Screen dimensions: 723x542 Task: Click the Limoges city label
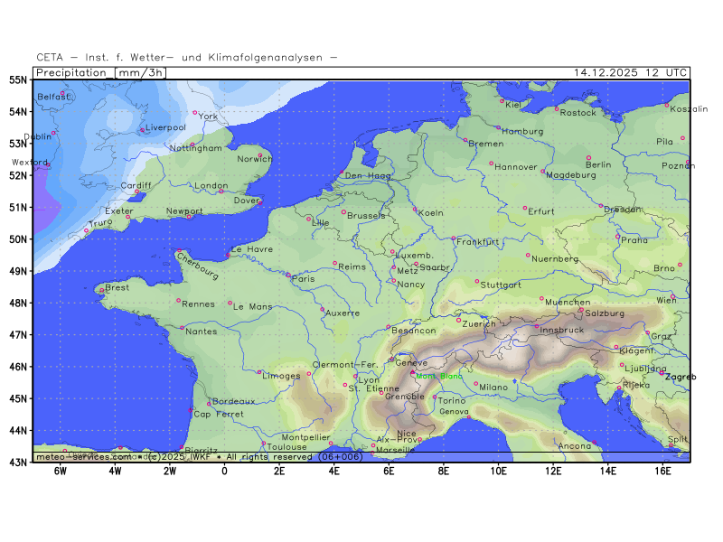[x=281, y=376]
